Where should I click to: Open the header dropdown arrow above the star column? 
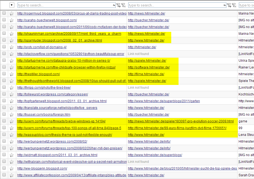point(12,5)
